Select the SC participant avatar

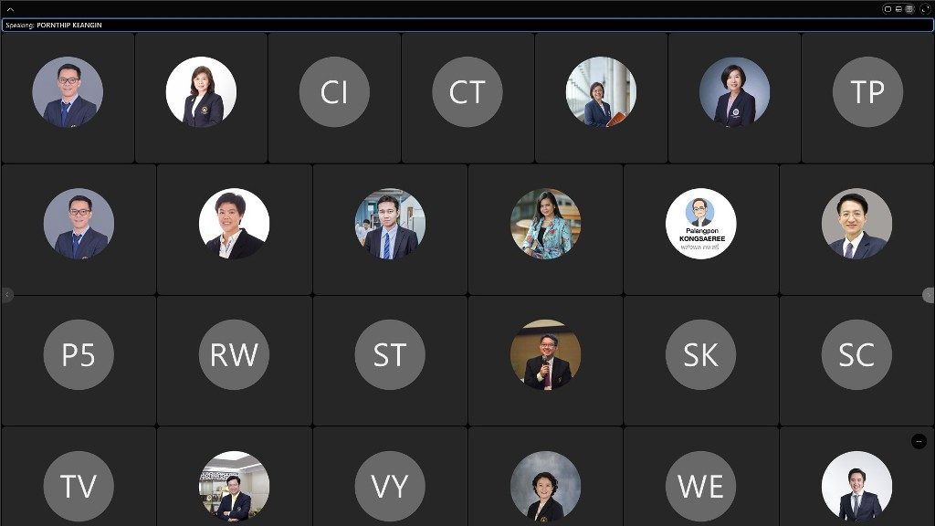pyautogui.click(x=856, y=355)
